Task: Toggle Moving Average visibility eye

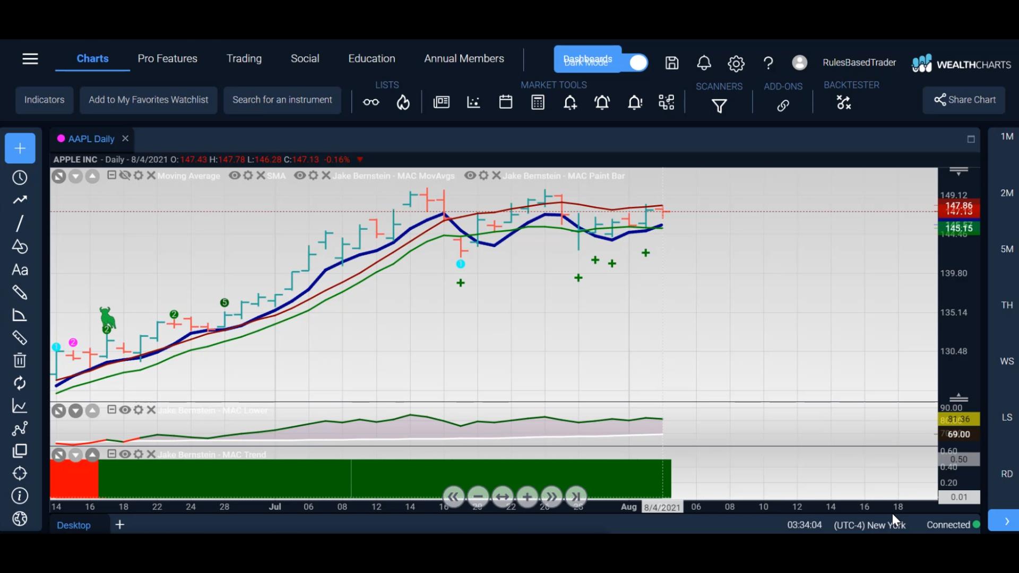Action: [x=125, y=176]
